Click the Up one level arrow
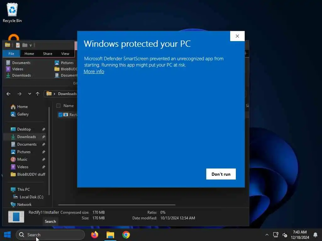Screen dimensions: 322x241 point(38,94)
